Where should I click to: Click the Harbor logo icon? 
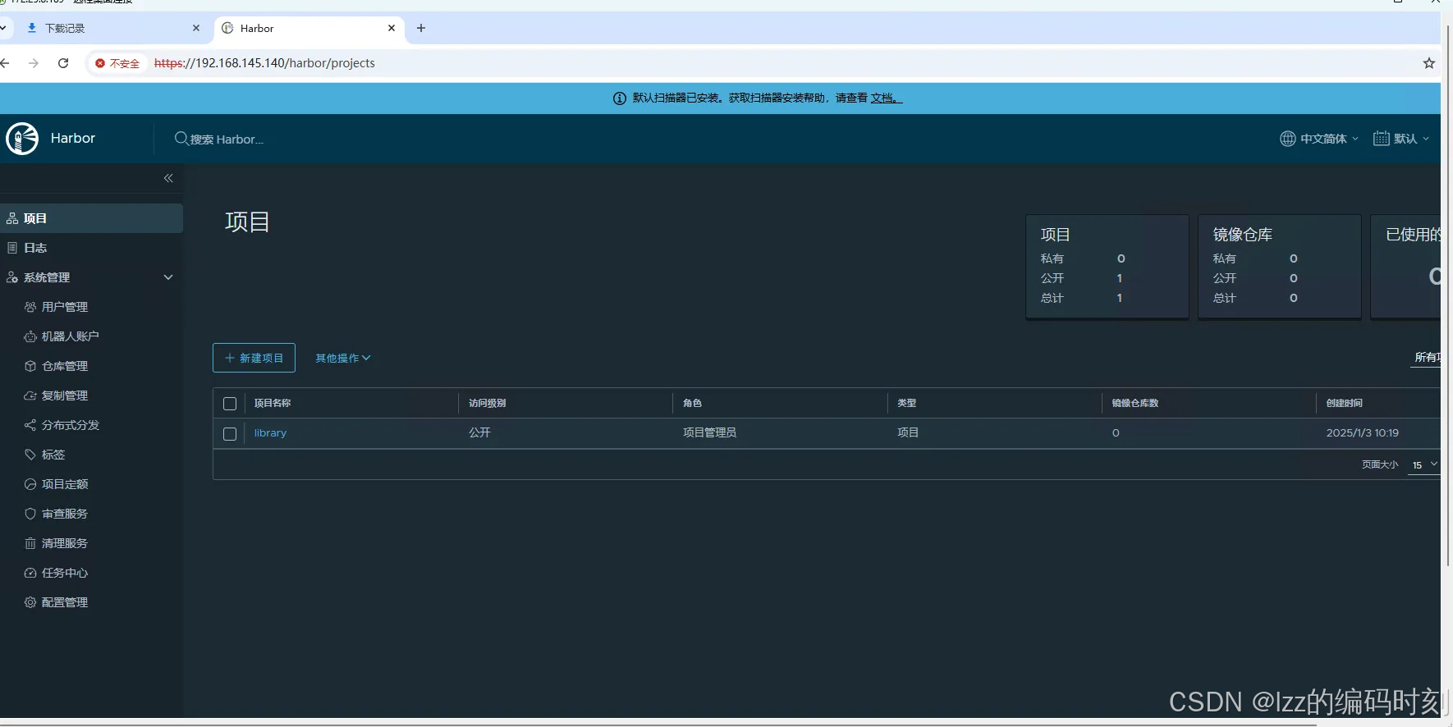(22, 139)
